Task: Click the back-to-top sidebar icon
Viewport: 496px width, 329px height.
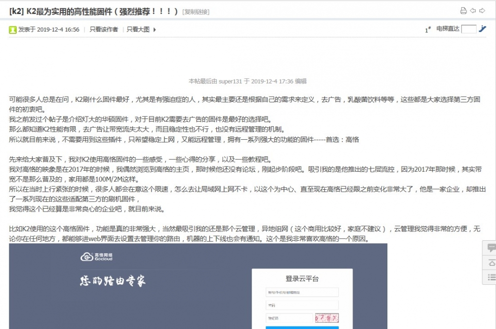Action: 491,263
